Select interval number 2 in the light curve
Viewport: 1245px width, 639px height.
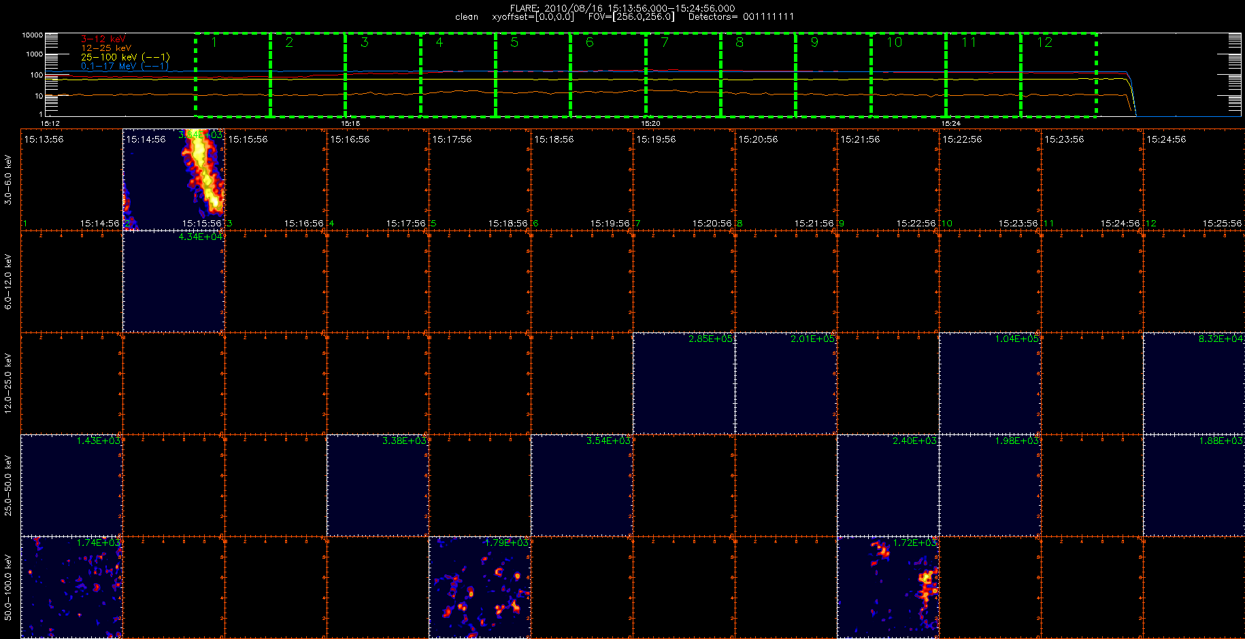tap(308, 75)
